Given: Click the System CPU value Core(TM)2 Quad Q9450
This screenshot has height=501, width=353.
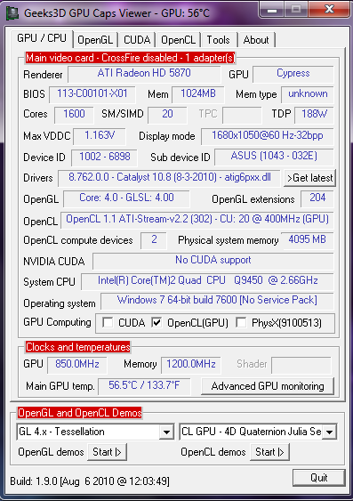Looking at the screenshot, I should click(207, 281).
